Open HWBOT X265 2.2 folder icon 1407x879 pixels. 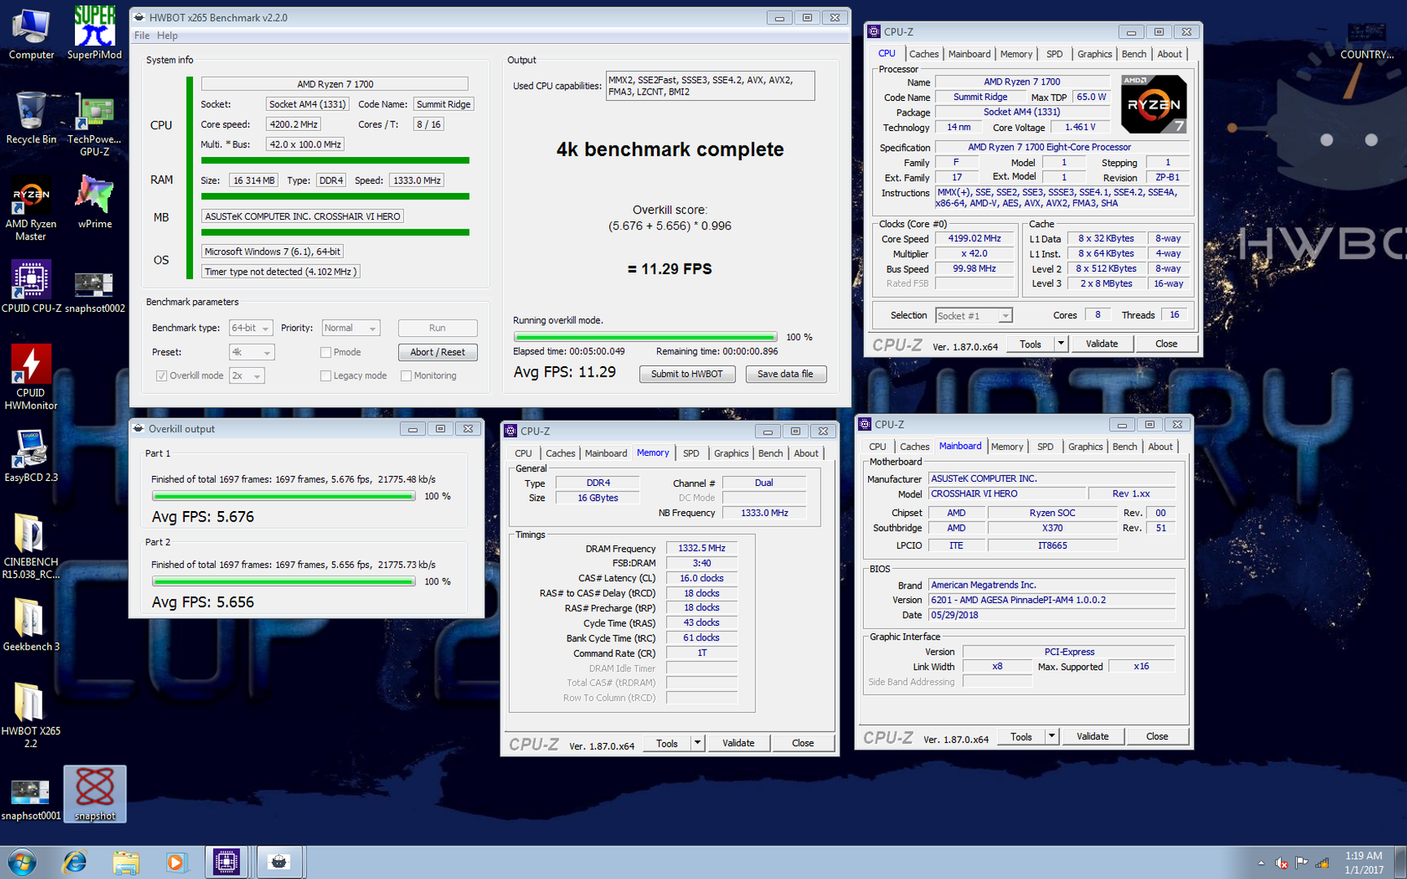pyautogui.click(x=31, y=715)
